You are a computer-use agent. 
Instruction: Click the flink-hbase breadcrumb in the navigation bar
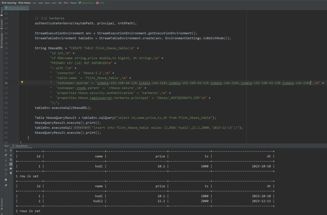click(x=24, y=2)
